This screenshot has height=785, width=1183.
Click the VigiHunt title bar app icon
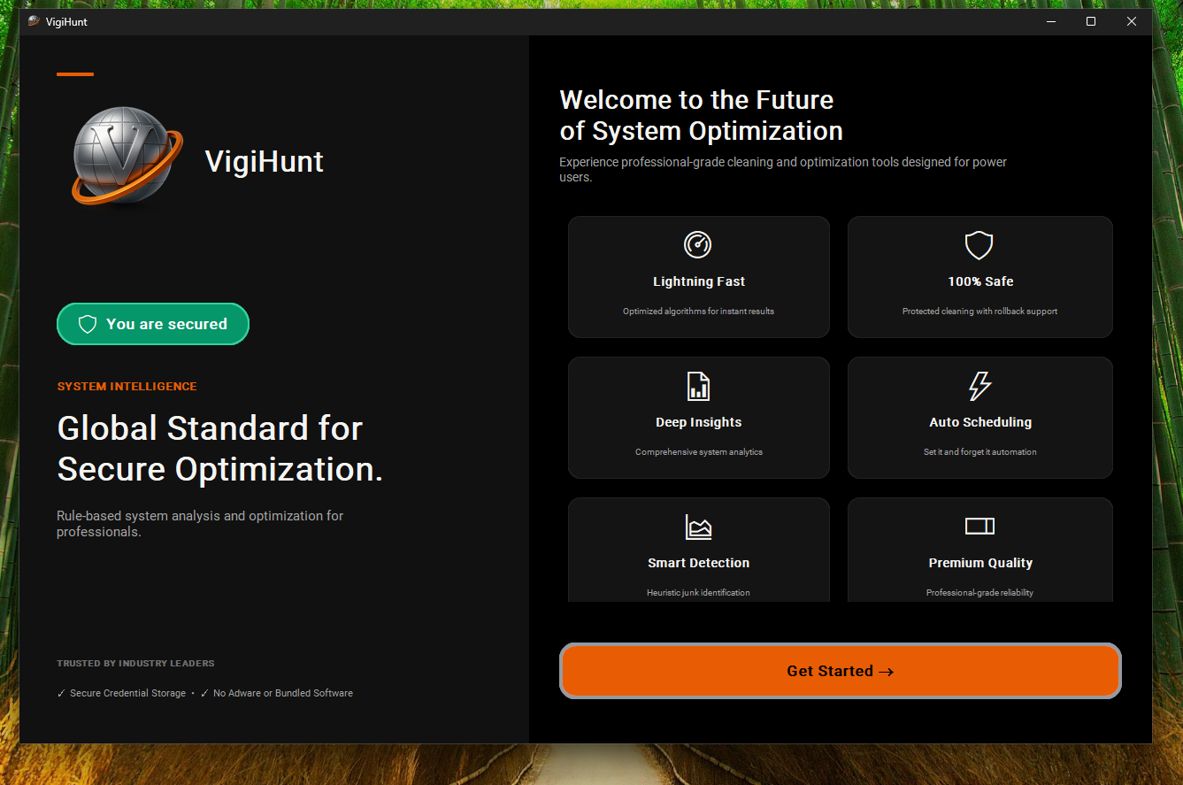34,21
